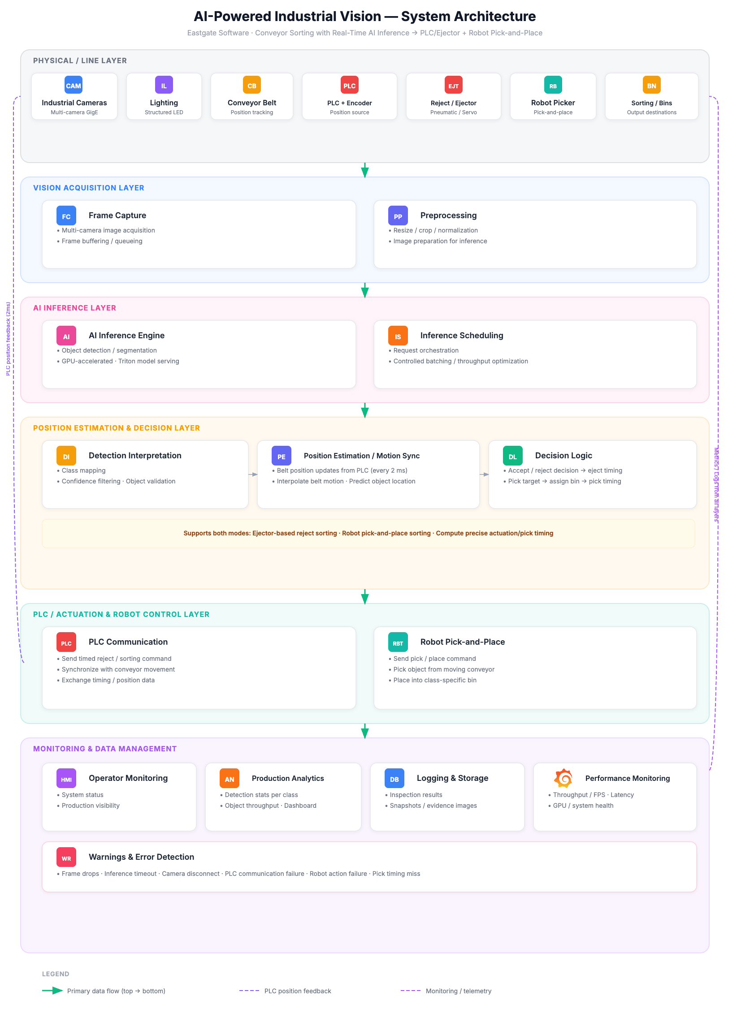This screenshot has width=737, height=1017.
Task: Click the DB Logging & Storage icon
Action: 395,779
